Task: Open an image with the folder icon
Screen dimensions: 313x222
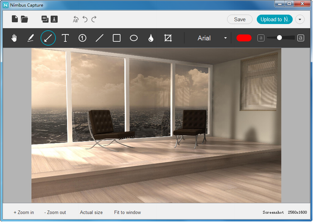Action: pos(24,19)
